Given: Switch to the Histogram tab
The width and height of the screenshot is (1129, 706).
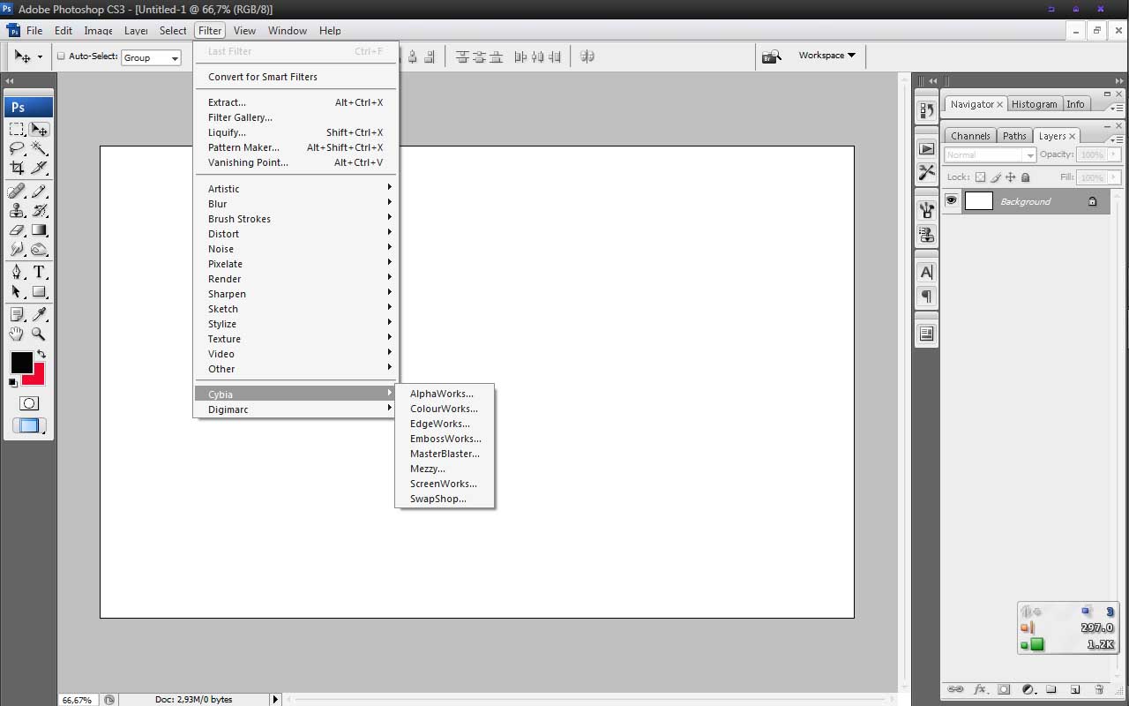Looking at the screenshot, I should tap(1034, 104).
